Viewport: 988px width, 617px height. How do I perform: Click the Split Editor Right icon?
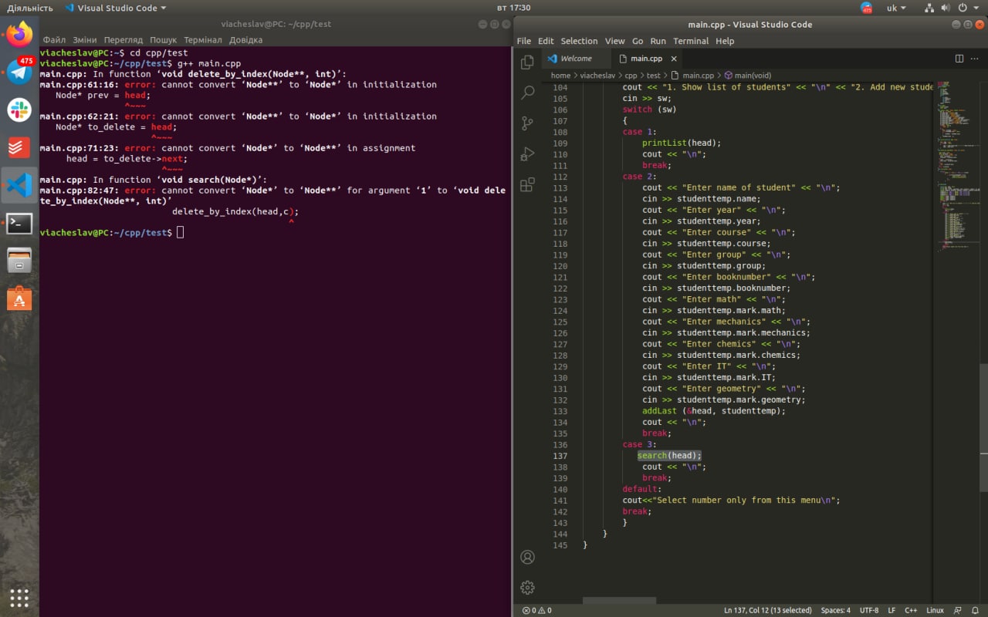(959, 59)
